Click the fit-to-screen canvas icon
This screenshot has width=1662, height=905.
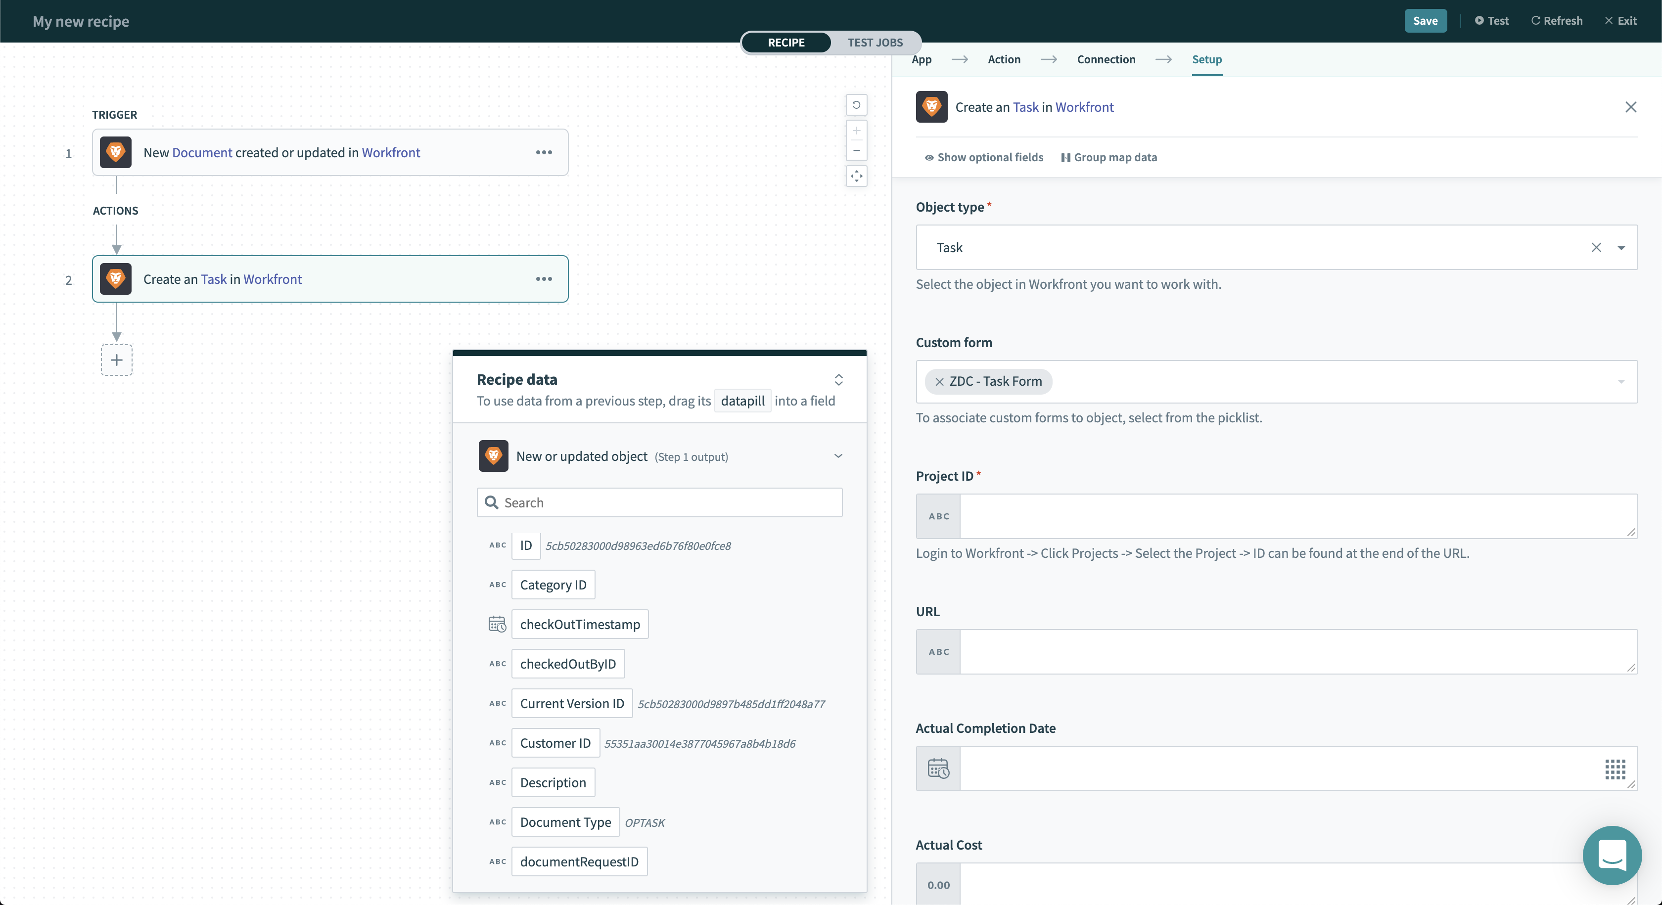pyautogui.click(x=856, y=176)
